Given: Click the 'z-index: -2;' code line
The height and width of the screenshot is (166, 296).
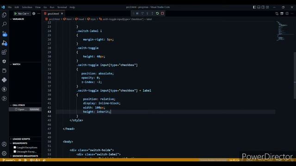Looking at the screenshot, I should (x=92, y=82).
